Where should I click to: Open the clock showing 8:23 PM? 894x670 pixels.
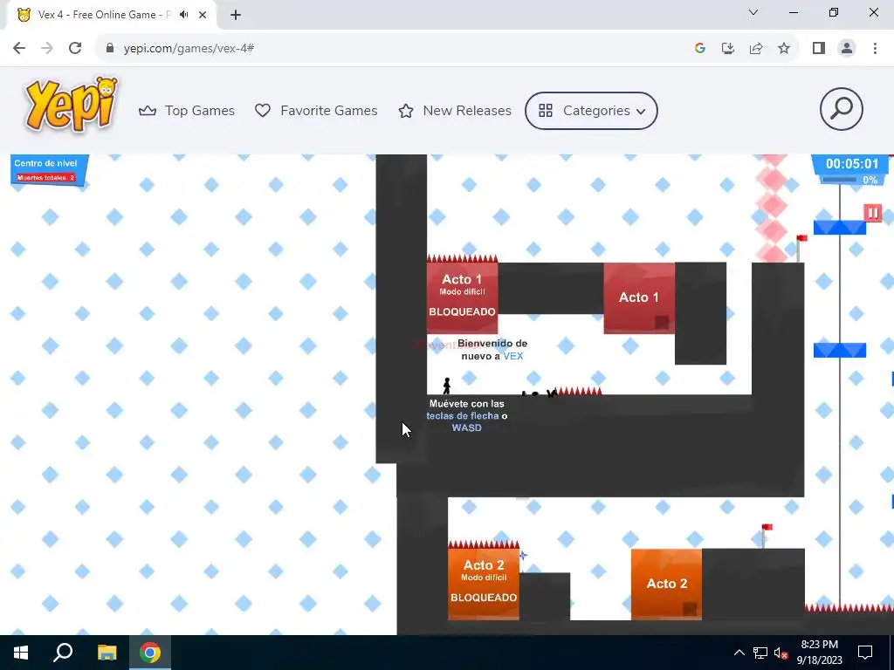coord(819,653)
